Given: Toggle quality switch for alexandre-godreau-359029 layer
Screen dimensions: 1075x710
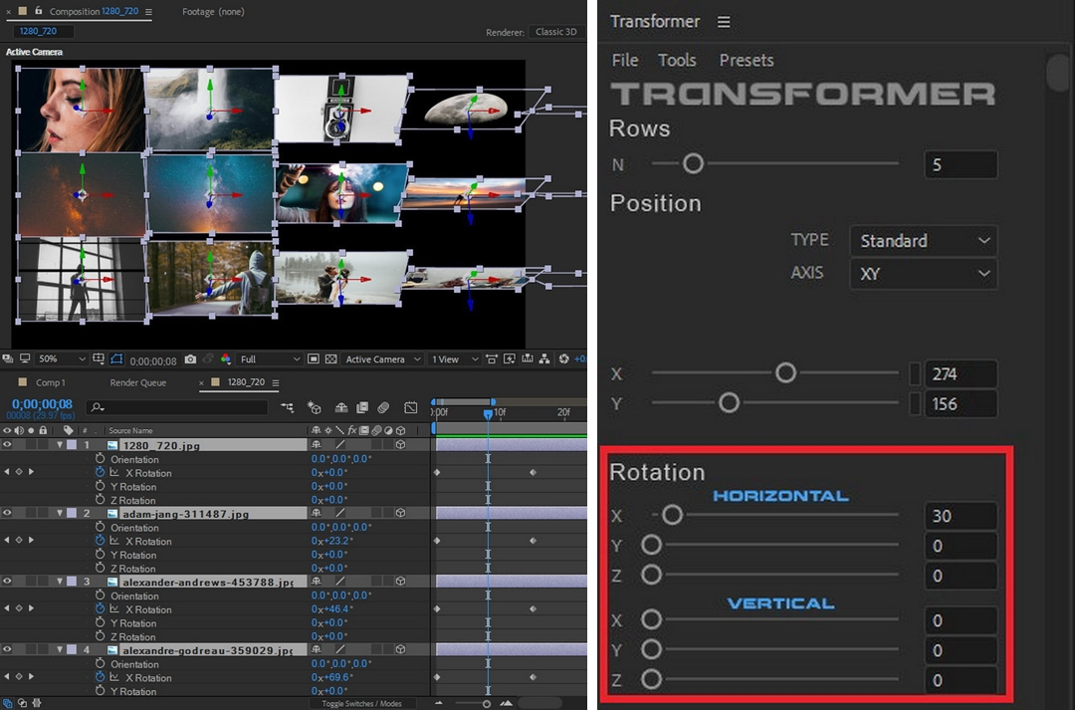Looking at the screenshot, I should tap(340, 649).
